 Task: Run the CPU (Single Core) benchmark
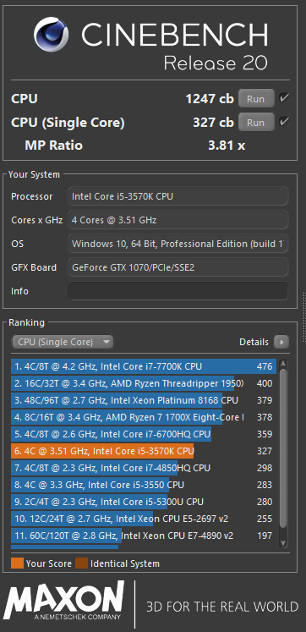tap(256, 122)
